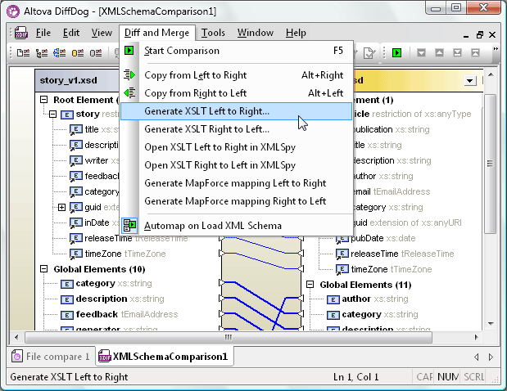This screenshot has height=391, width=507.
Task: Click the blue XML schema comparison toolbar icon
Action: [x=60, y=52]
